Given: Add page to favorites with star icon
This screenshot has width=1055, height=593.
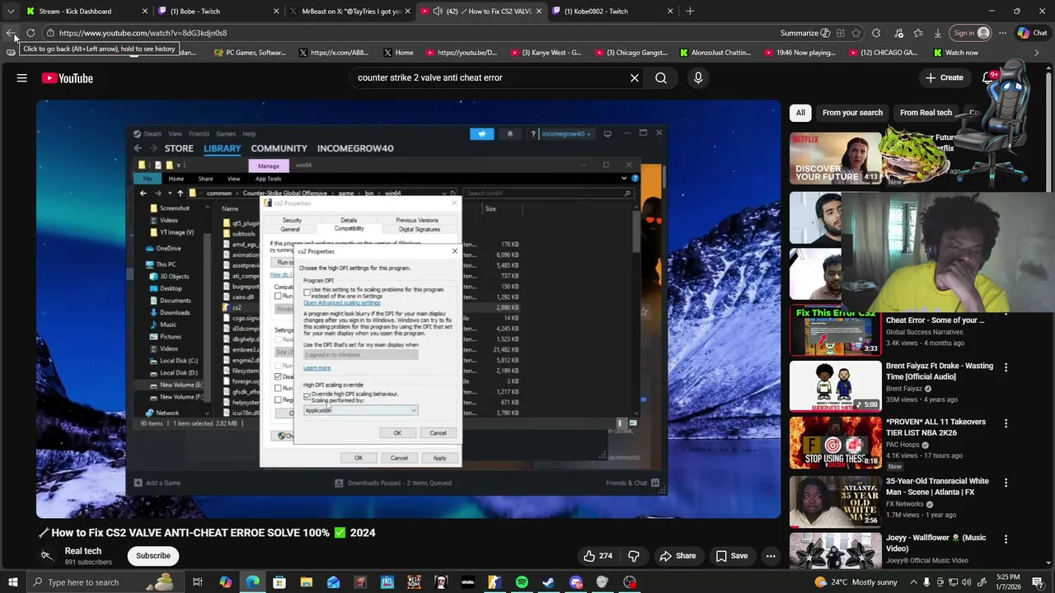Looking at the screenshot, I should tap(856, 33).
